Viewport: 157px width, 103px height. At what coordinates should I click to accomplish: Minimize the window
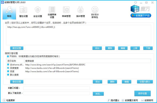pyautogui.click(x=141, y=3)
